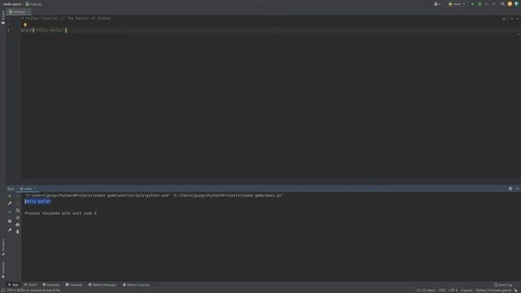Click the Process finished with exit code text

tap(61, 213)
